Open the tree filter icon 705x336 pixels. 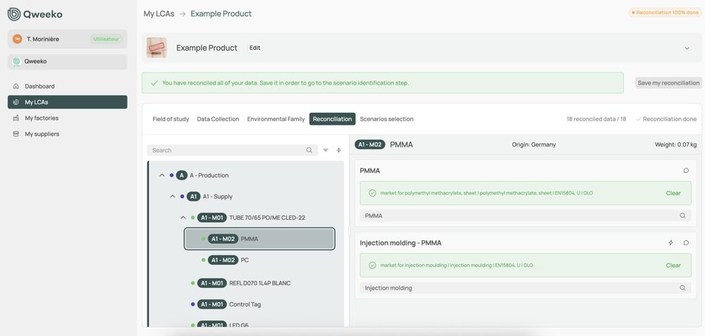click(x=326, y=151)
